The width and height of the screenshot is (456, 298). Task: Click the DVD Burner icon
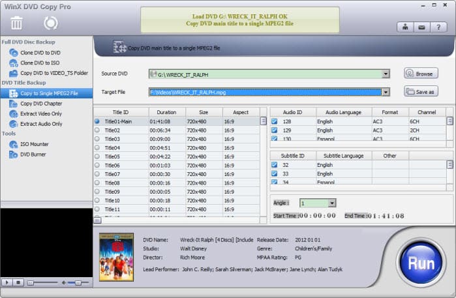point(14,155)
